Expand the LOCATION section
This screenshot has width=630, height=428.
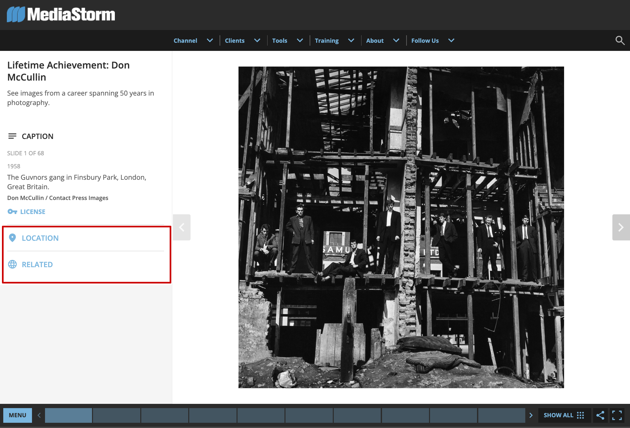40,238
